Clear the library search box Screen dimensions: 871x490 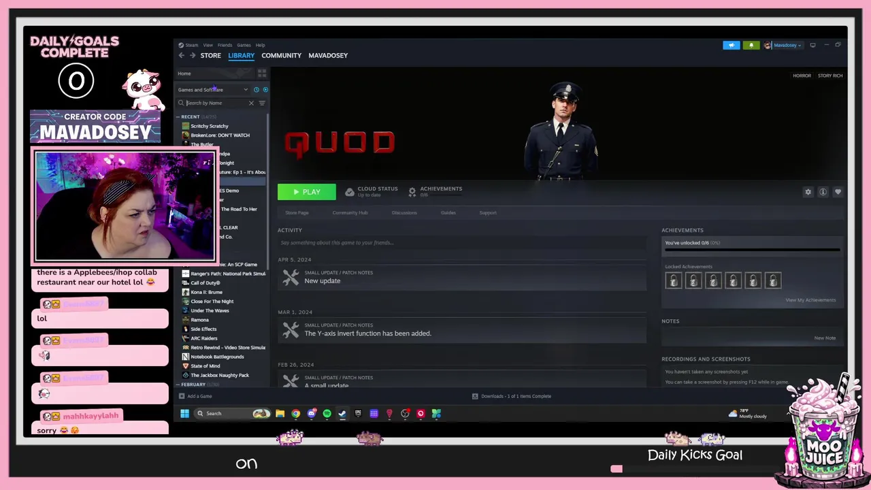251,103
